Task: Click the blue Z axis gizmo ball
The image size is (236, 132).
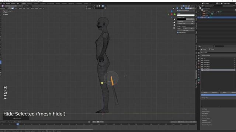Action: click(x=171, y=11)
